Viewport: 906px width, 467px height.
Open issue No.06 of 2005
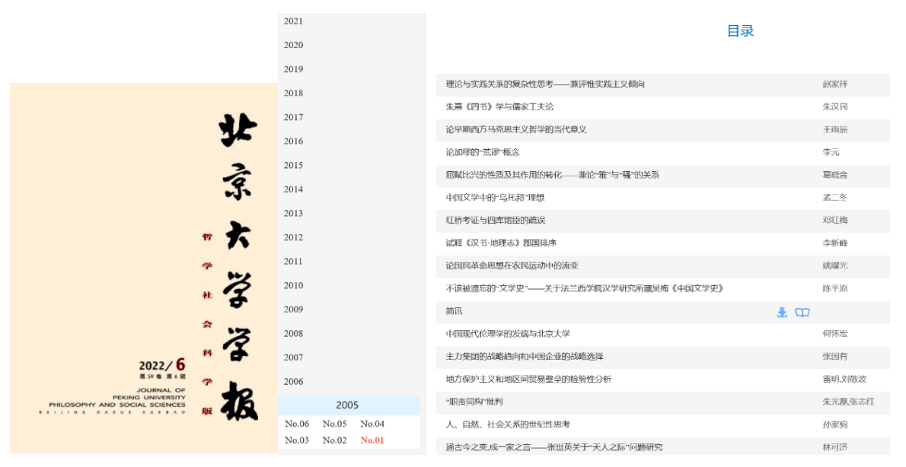click(x=297, y=424)
